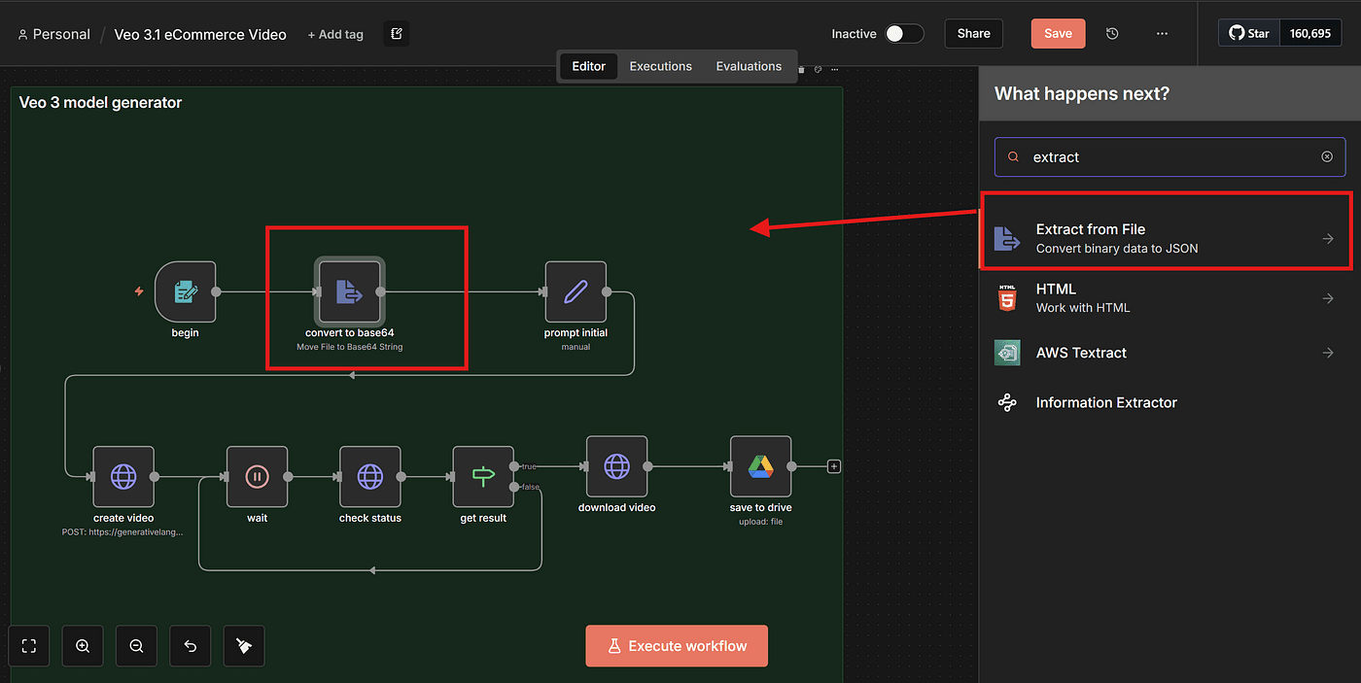Select the 'wait' pause node
The height and width of the screenshot is (683, 1361).
[x=257, y=476]
